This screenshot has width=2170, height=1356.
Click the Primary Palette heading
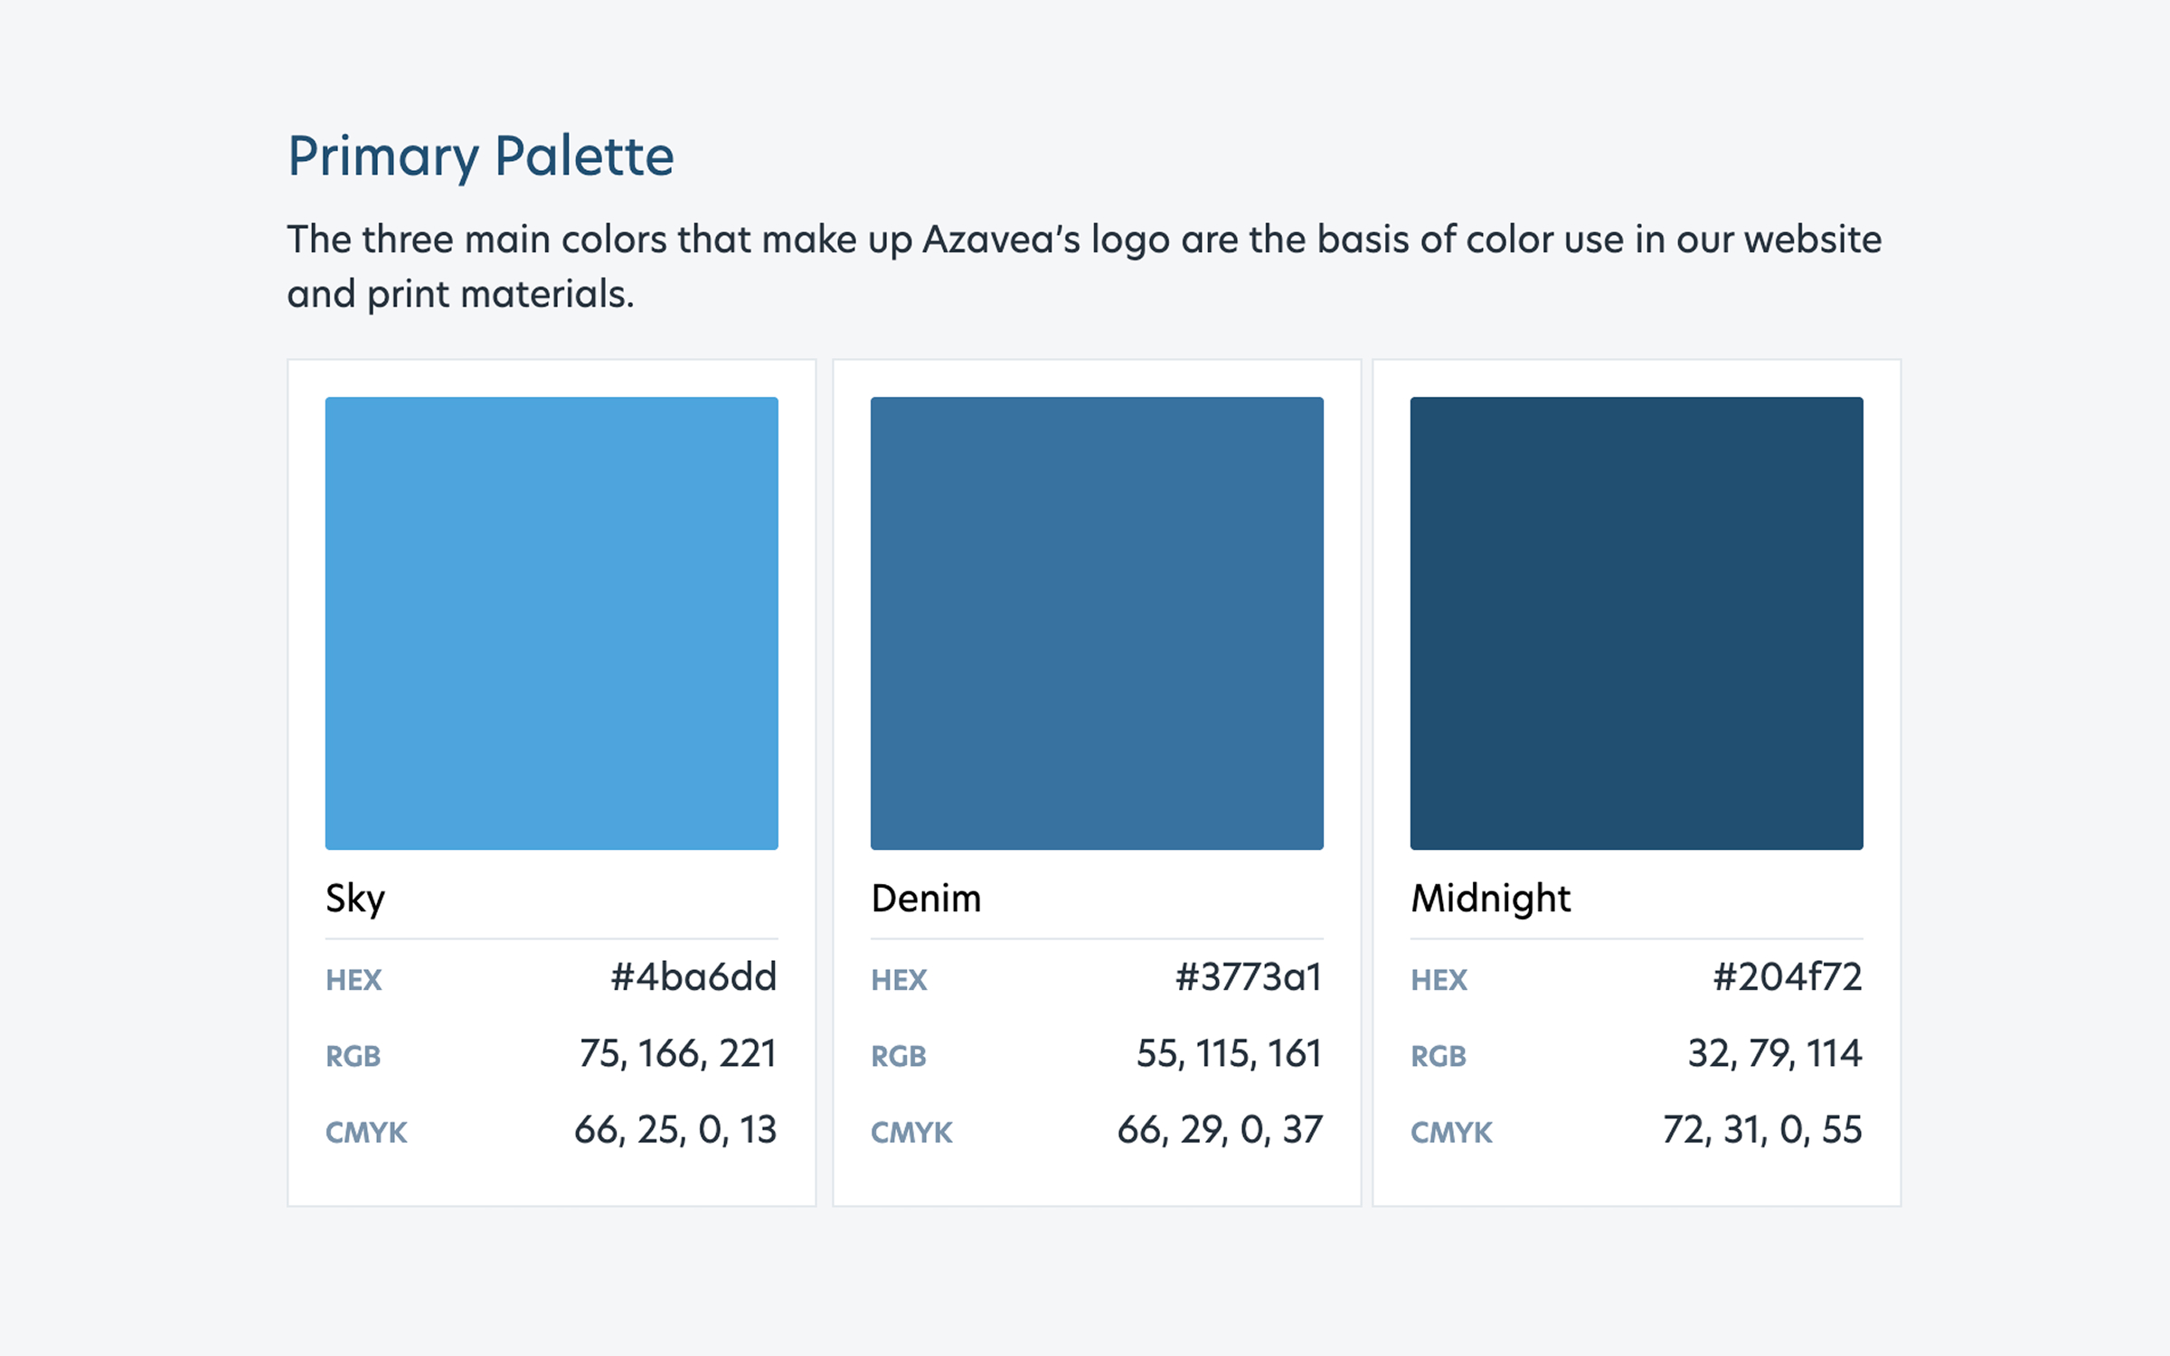[481, 156]
